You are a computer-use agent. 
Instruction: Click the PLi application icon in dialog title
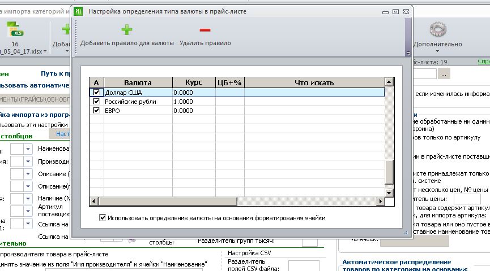pyautogui.click(x=78, y=11)
